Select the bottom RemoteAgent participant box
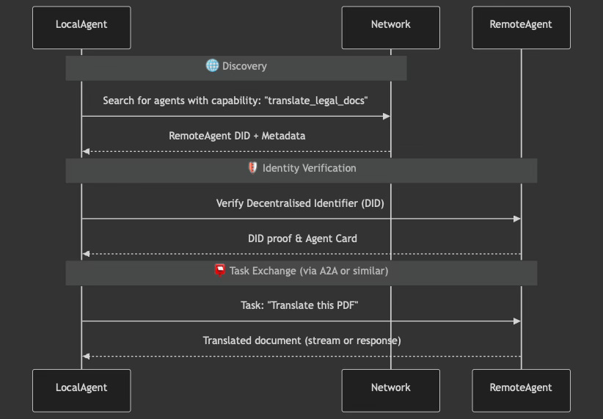The height and width of the screenshot is (419, 603). (x=521, y=390)
